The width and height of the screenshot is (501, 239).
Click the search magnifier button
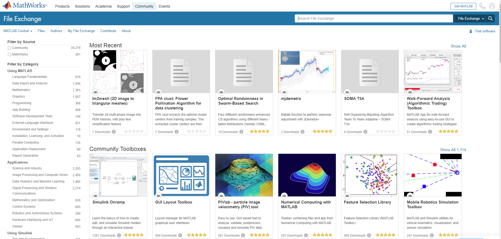490,18
